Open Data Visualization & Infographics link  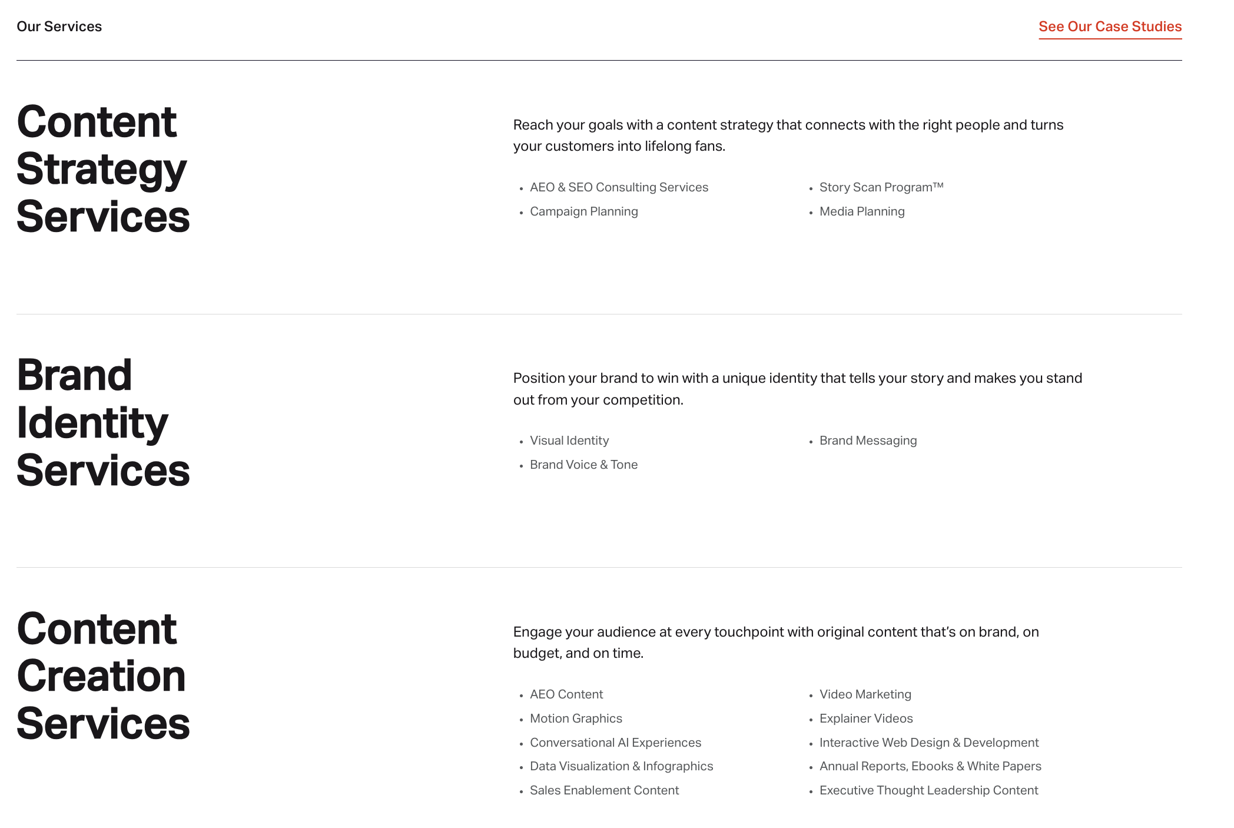[621, 766]
